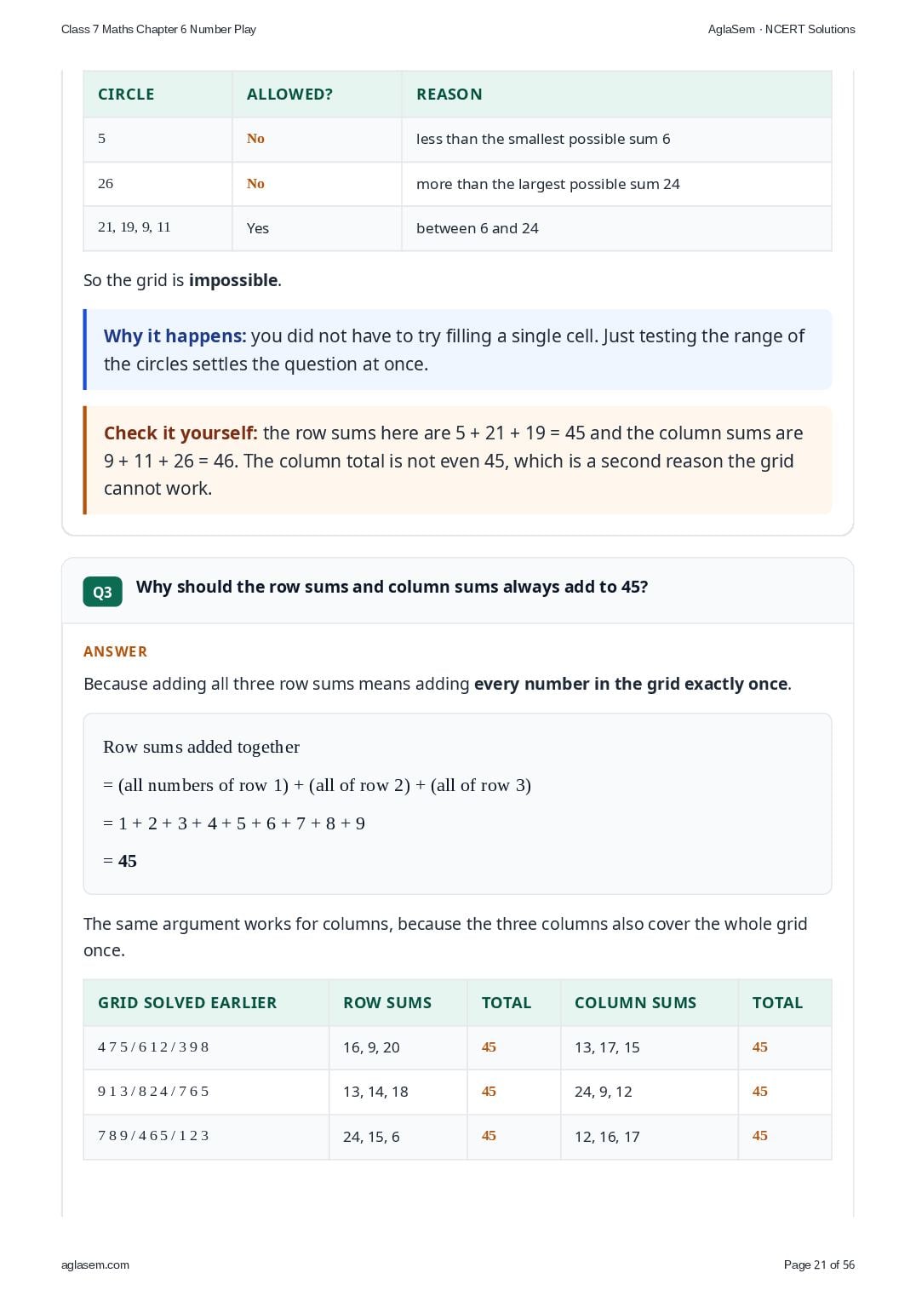Select the REASON column header
This screenshot has height=1296, width=916.
coord(449,95)
